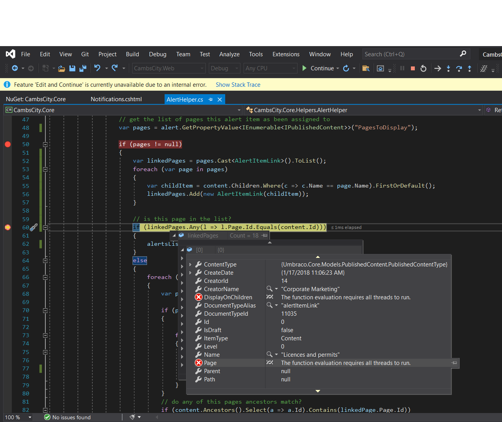Viewport: 502px width, 422px height.
Task: Click the Window menu
Action: point(320,54)
